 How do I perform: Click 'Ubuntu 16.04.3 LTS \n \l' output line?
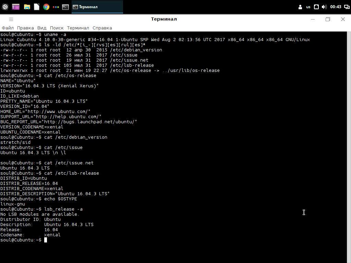pos(33,153)
